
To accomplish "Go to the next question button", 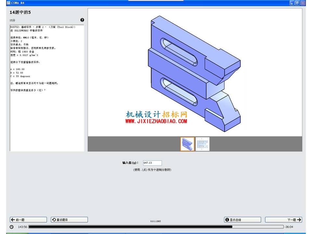I will [x=283, y=220].
